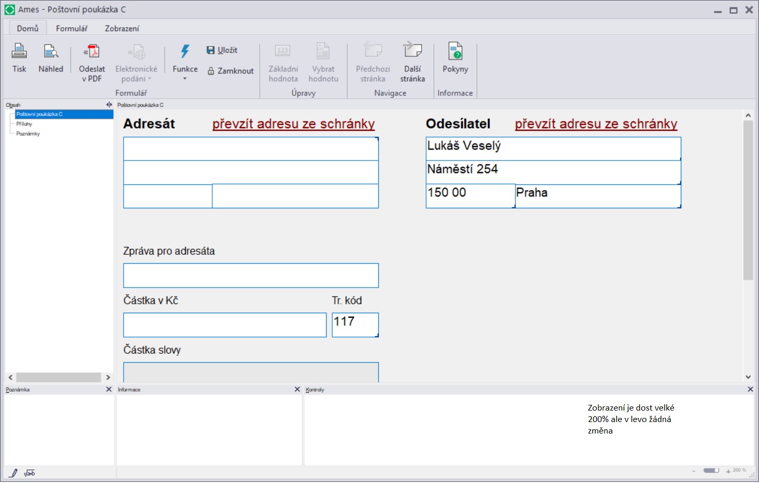Open the Náhled print preview
759x483 pixels.
pyautogui.click(x=51, y=58)
